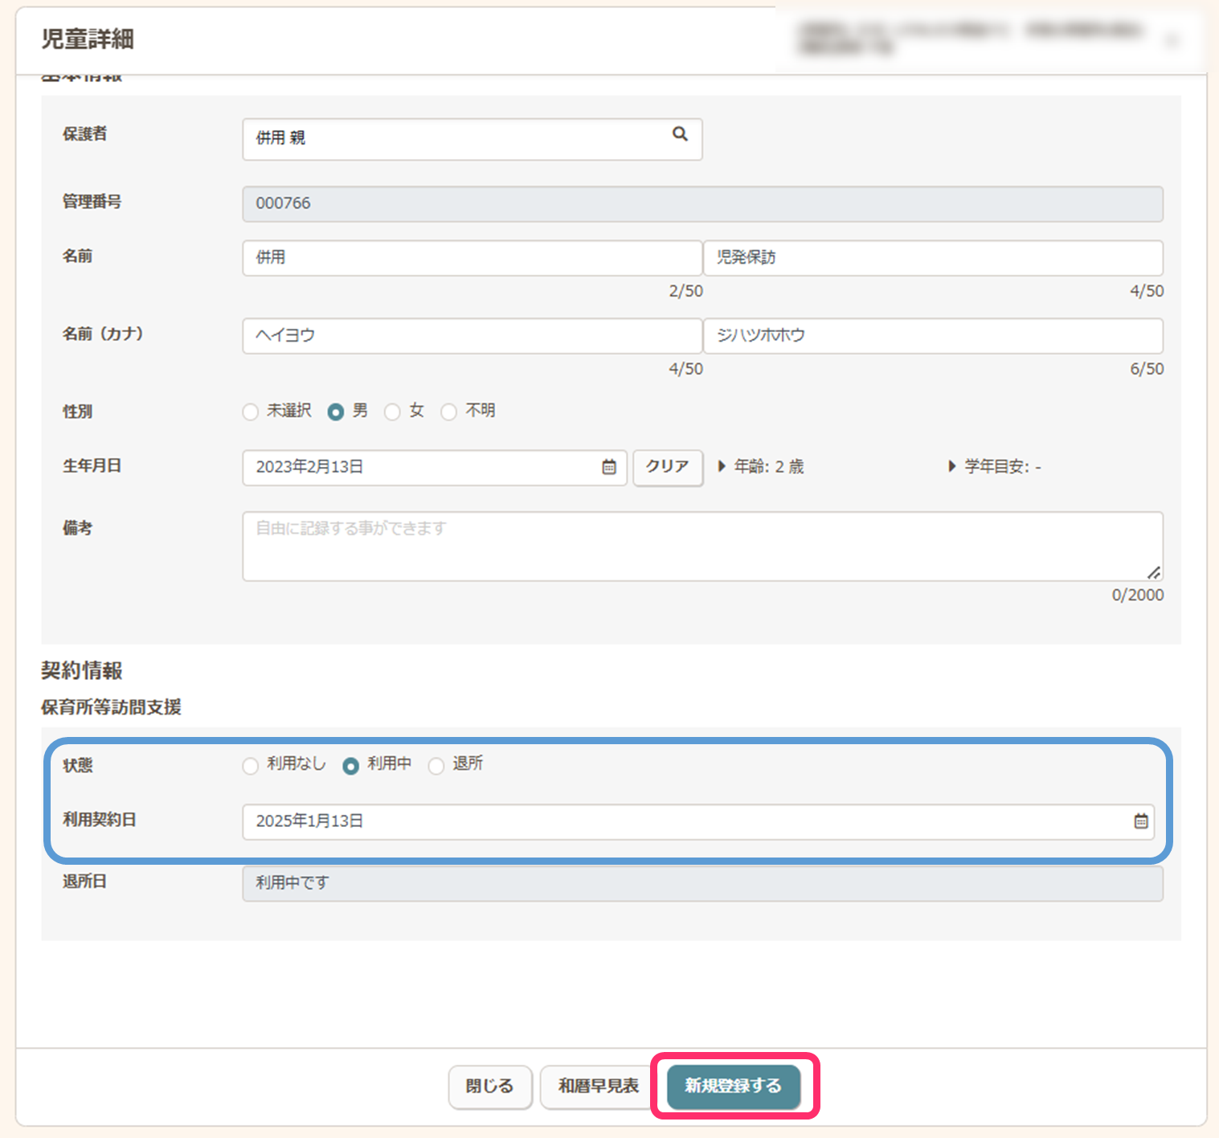
Task: Expand the 年齢 disclosure triangle
Action: point(722,466)
